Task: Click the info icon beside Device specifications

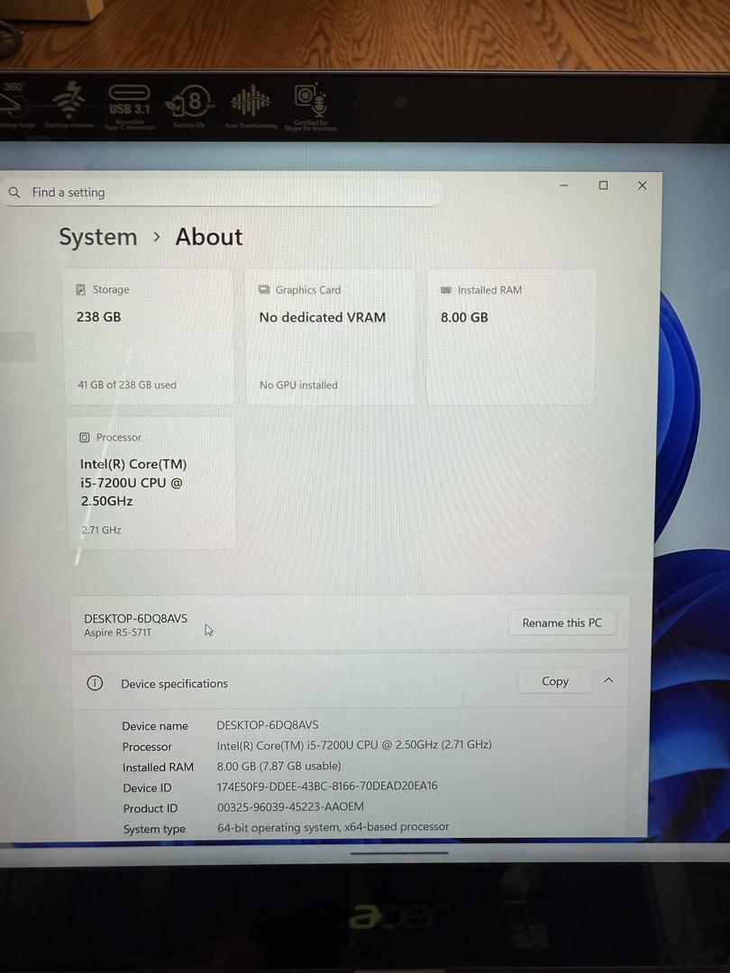Action: click(x=95, y=683)
